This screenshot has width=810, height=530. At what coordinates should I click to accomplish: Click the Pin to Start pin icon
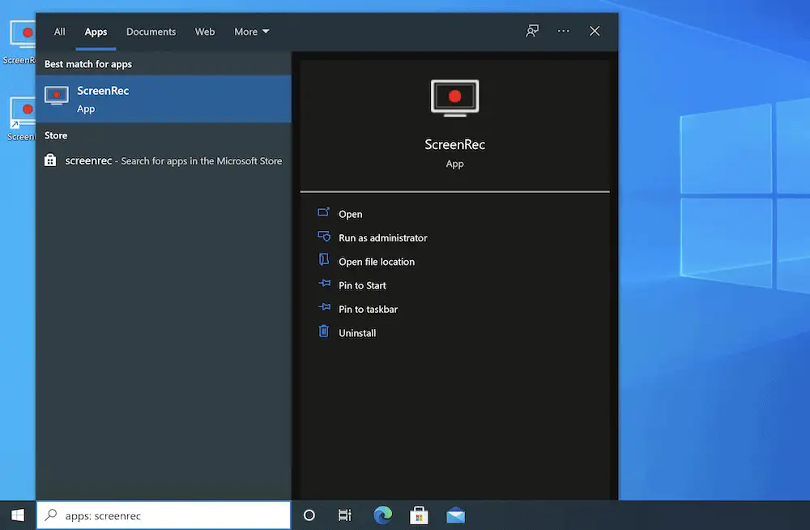(x=325, y=284)
